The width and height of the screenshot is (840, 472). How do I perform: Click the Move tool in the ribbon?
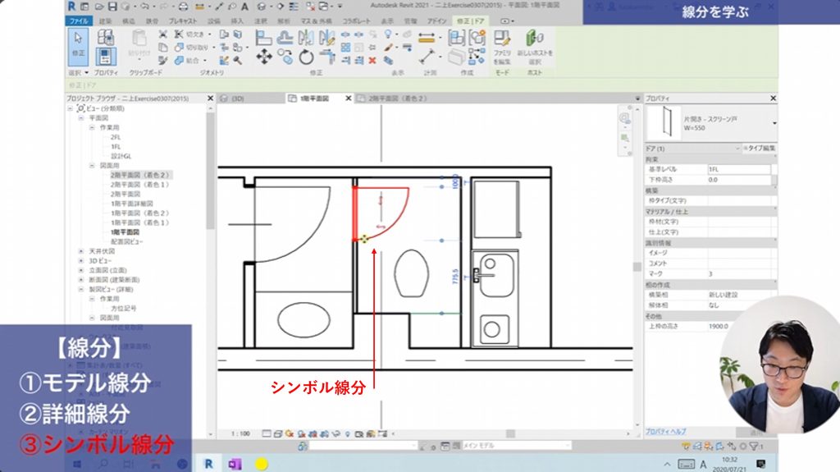[x=264, y=57]
